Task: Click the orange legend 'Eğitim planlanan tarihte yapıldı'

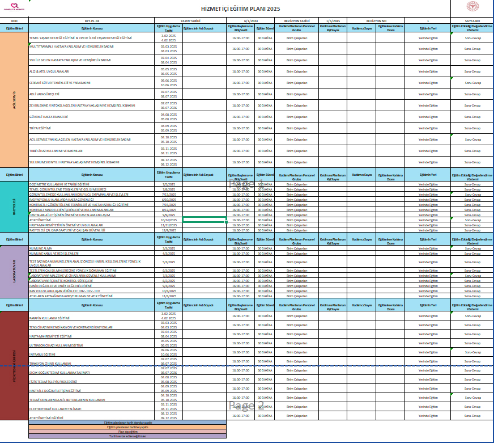Action: point(126,427)
